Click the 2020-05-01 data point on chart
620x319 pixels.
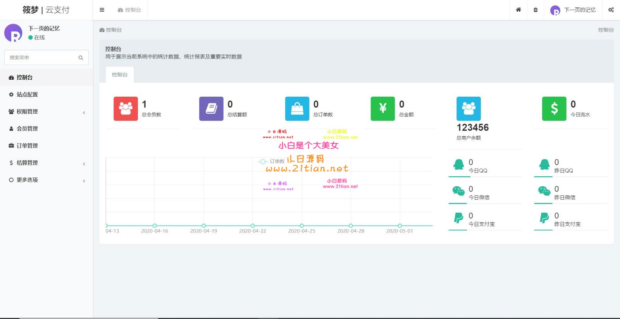[400, 225]
